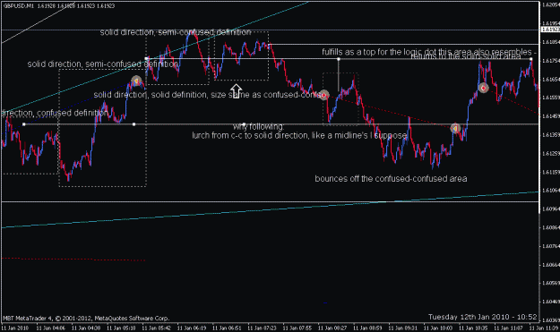Select 'bounces off the confused-confused area' label

(391, 179)
